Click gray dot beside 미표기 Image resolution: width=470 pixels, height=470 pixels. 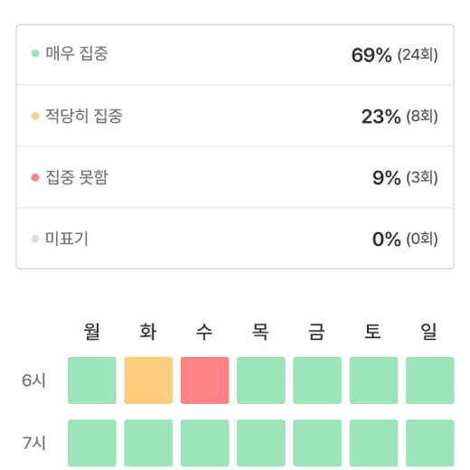pos(35,239)
